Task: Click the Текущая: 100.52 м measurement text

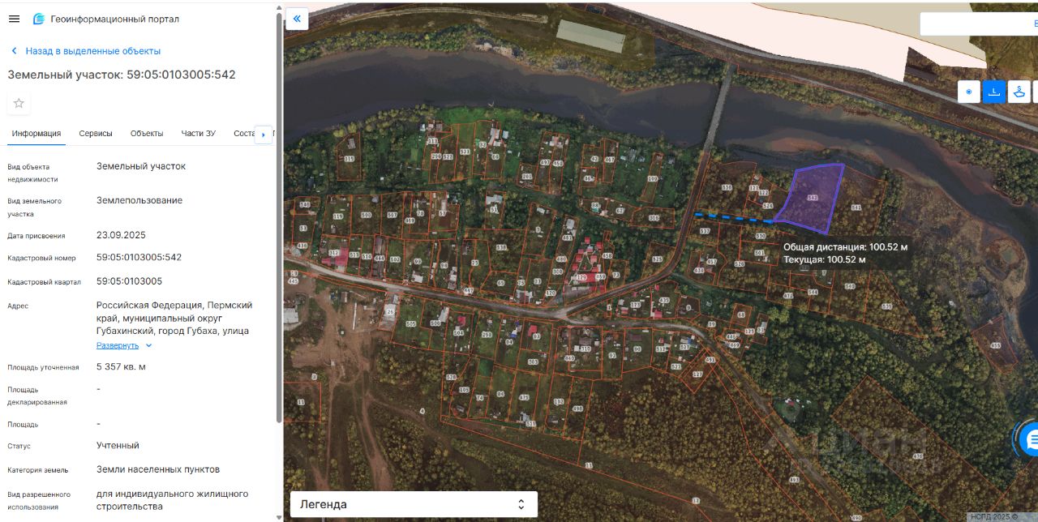Action: tap(825, 259)
